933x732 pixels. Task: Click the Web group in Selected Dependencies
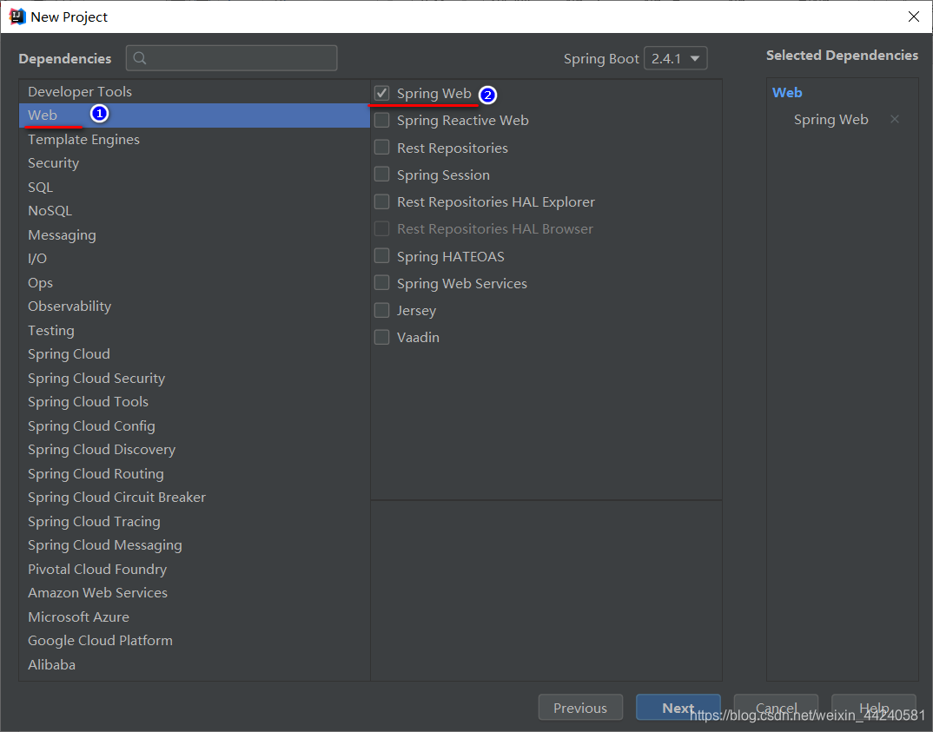(x=787, y=93)
